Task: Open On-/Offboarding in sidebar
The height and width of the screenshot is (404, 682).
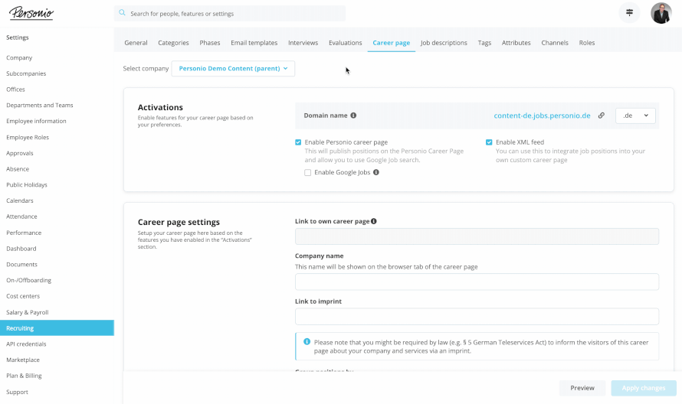Action: click(x=28, y=281)
